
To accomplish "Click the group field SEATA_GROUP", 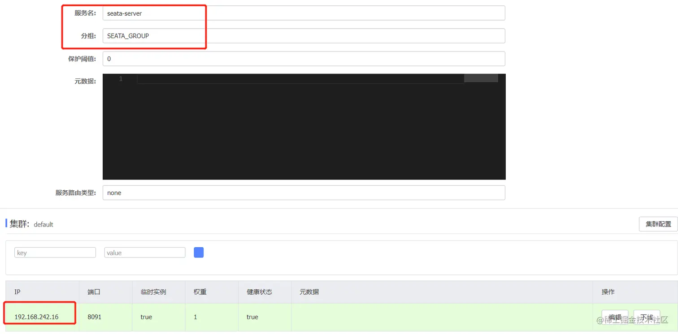I will 304,36.
